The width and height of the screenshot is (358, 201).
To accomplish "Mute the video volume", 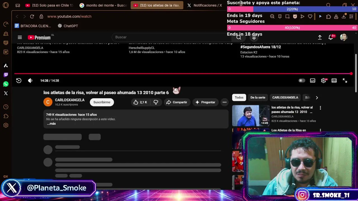I will click(x=30, y=80).
